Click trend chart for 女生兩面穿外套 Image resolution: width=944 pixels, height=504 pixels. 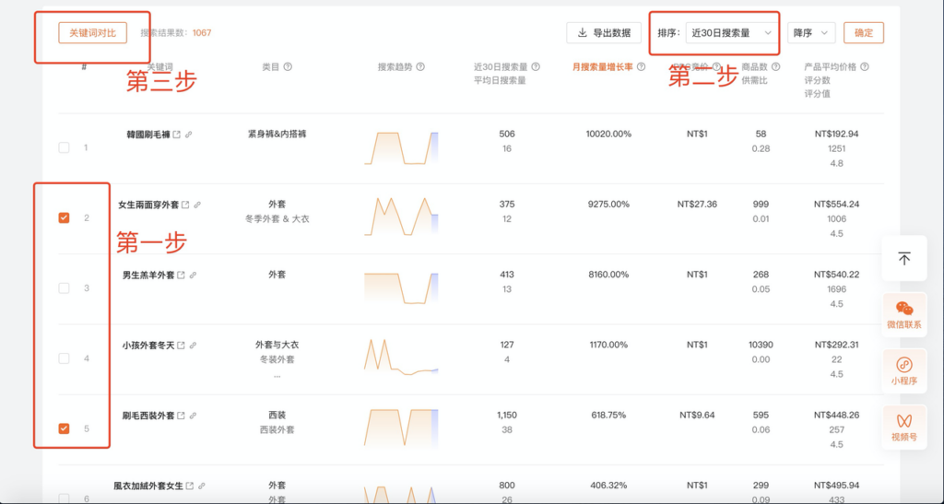401,216
